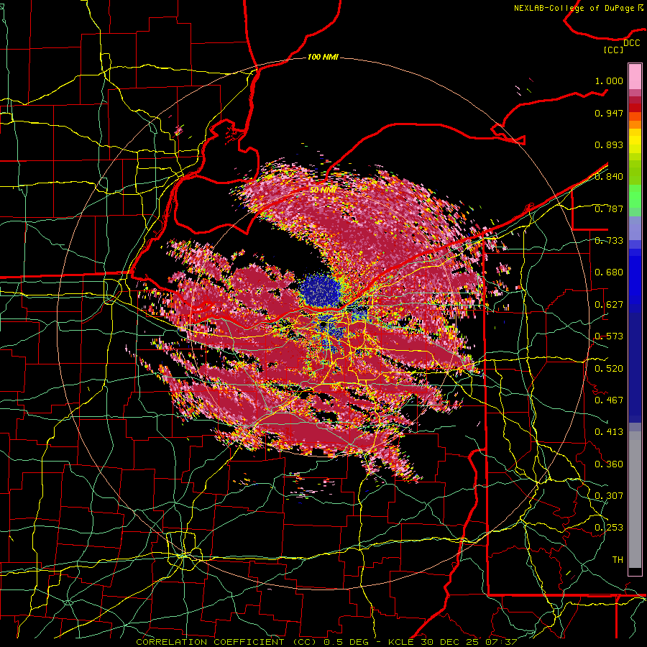Click the 0.520 color scale value
The height and width of the screenshot is (647, 647).
tap(609, 369)
